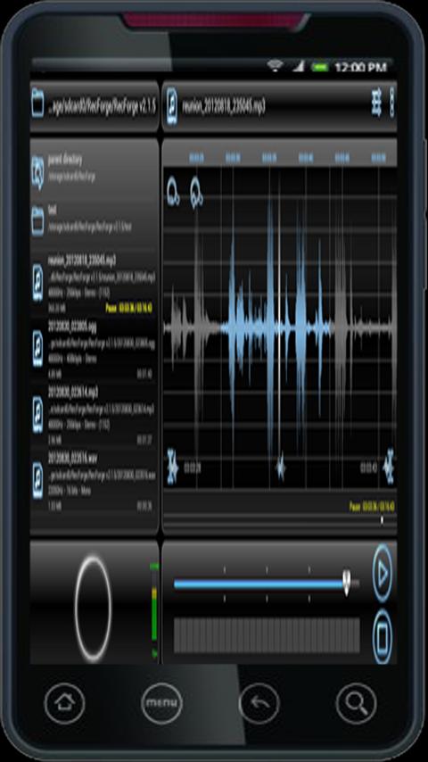Open the three-dot overflow menu
This screenshot has height=762, width=428.
click(392, 103)
